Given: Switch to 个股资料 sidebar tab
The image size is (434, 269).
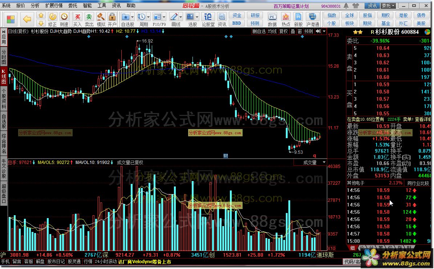Looking at the screenshot, I should [4, 99].
